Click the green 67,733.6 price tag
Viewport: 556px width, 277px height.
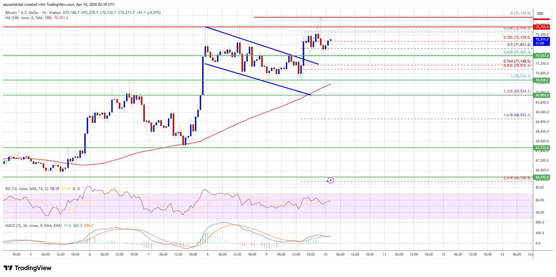(x=542, y=148)
